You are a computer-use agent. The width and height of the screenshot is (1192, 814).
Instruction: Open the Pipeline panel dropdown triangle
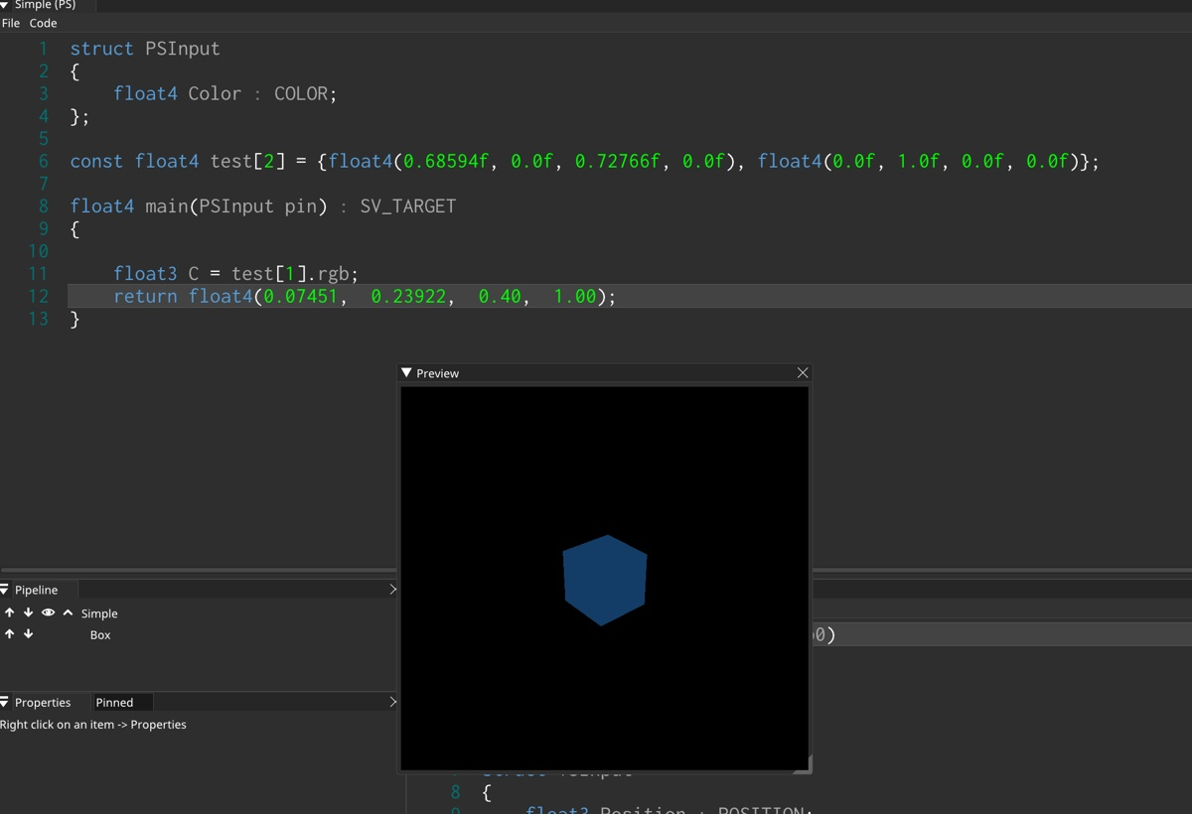coord(5,590)
